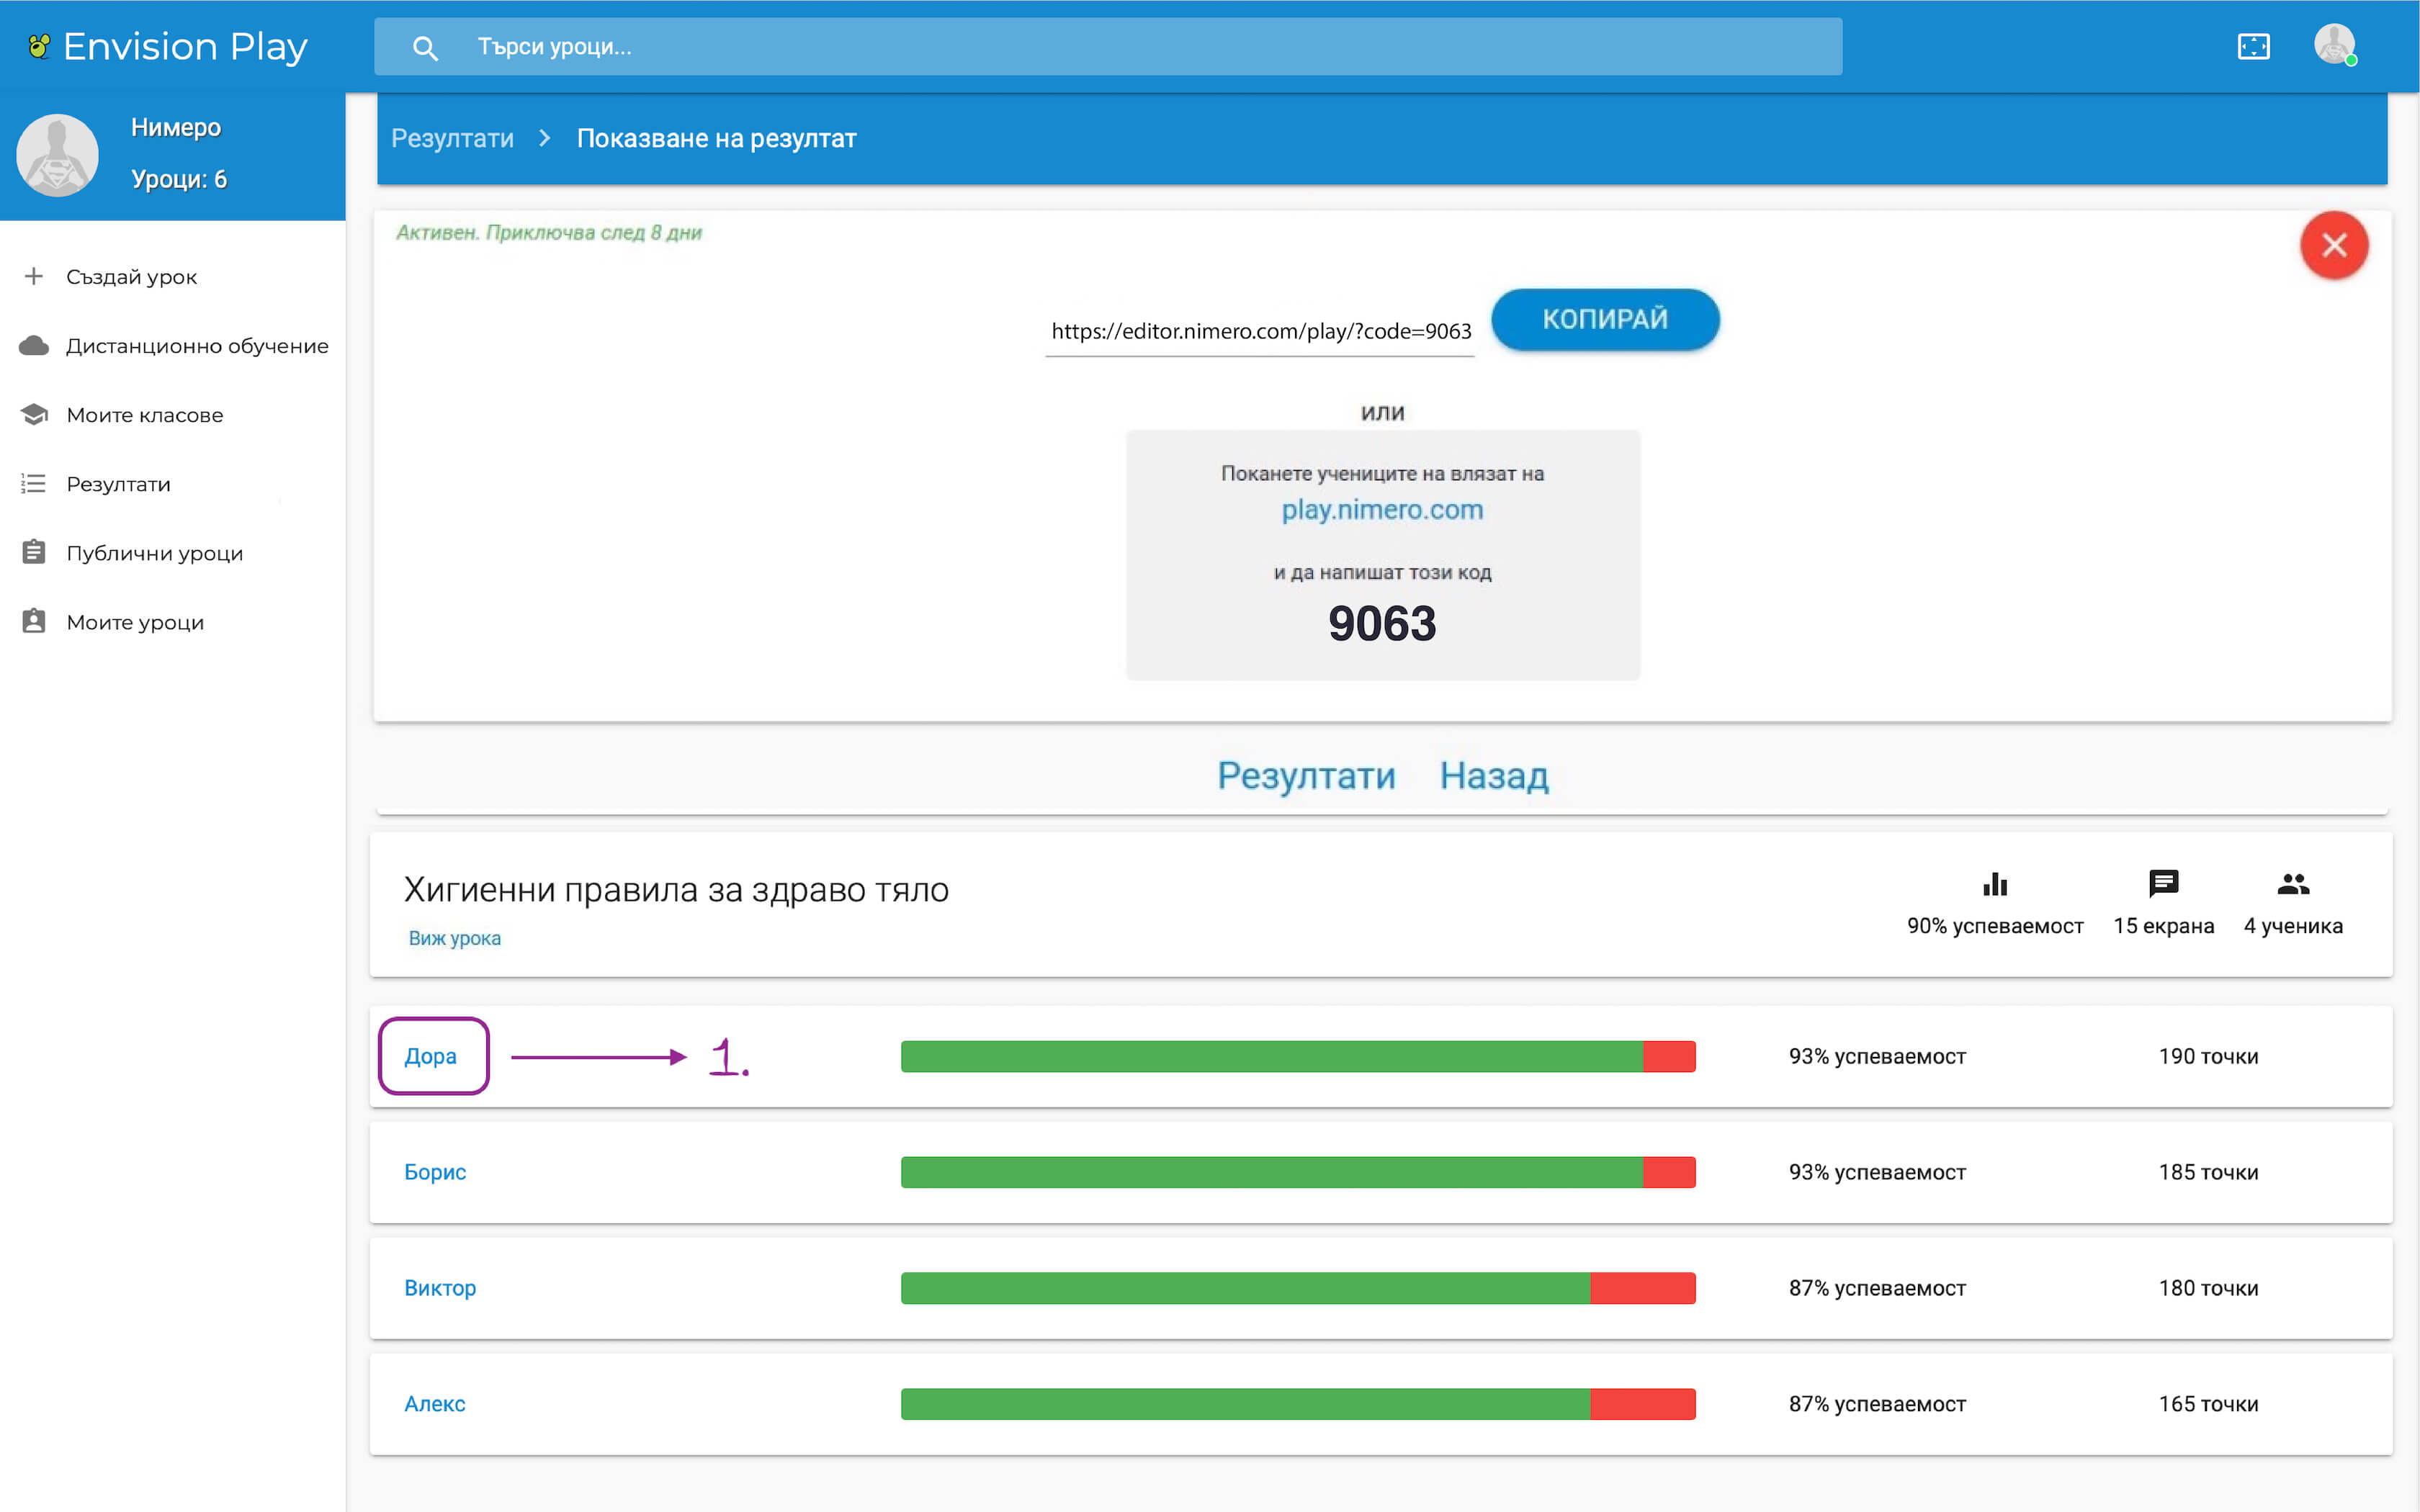Click the bar chart успеваемост icon
The width and height of the screenshot is (2420, 1512).
[1994, 884]
